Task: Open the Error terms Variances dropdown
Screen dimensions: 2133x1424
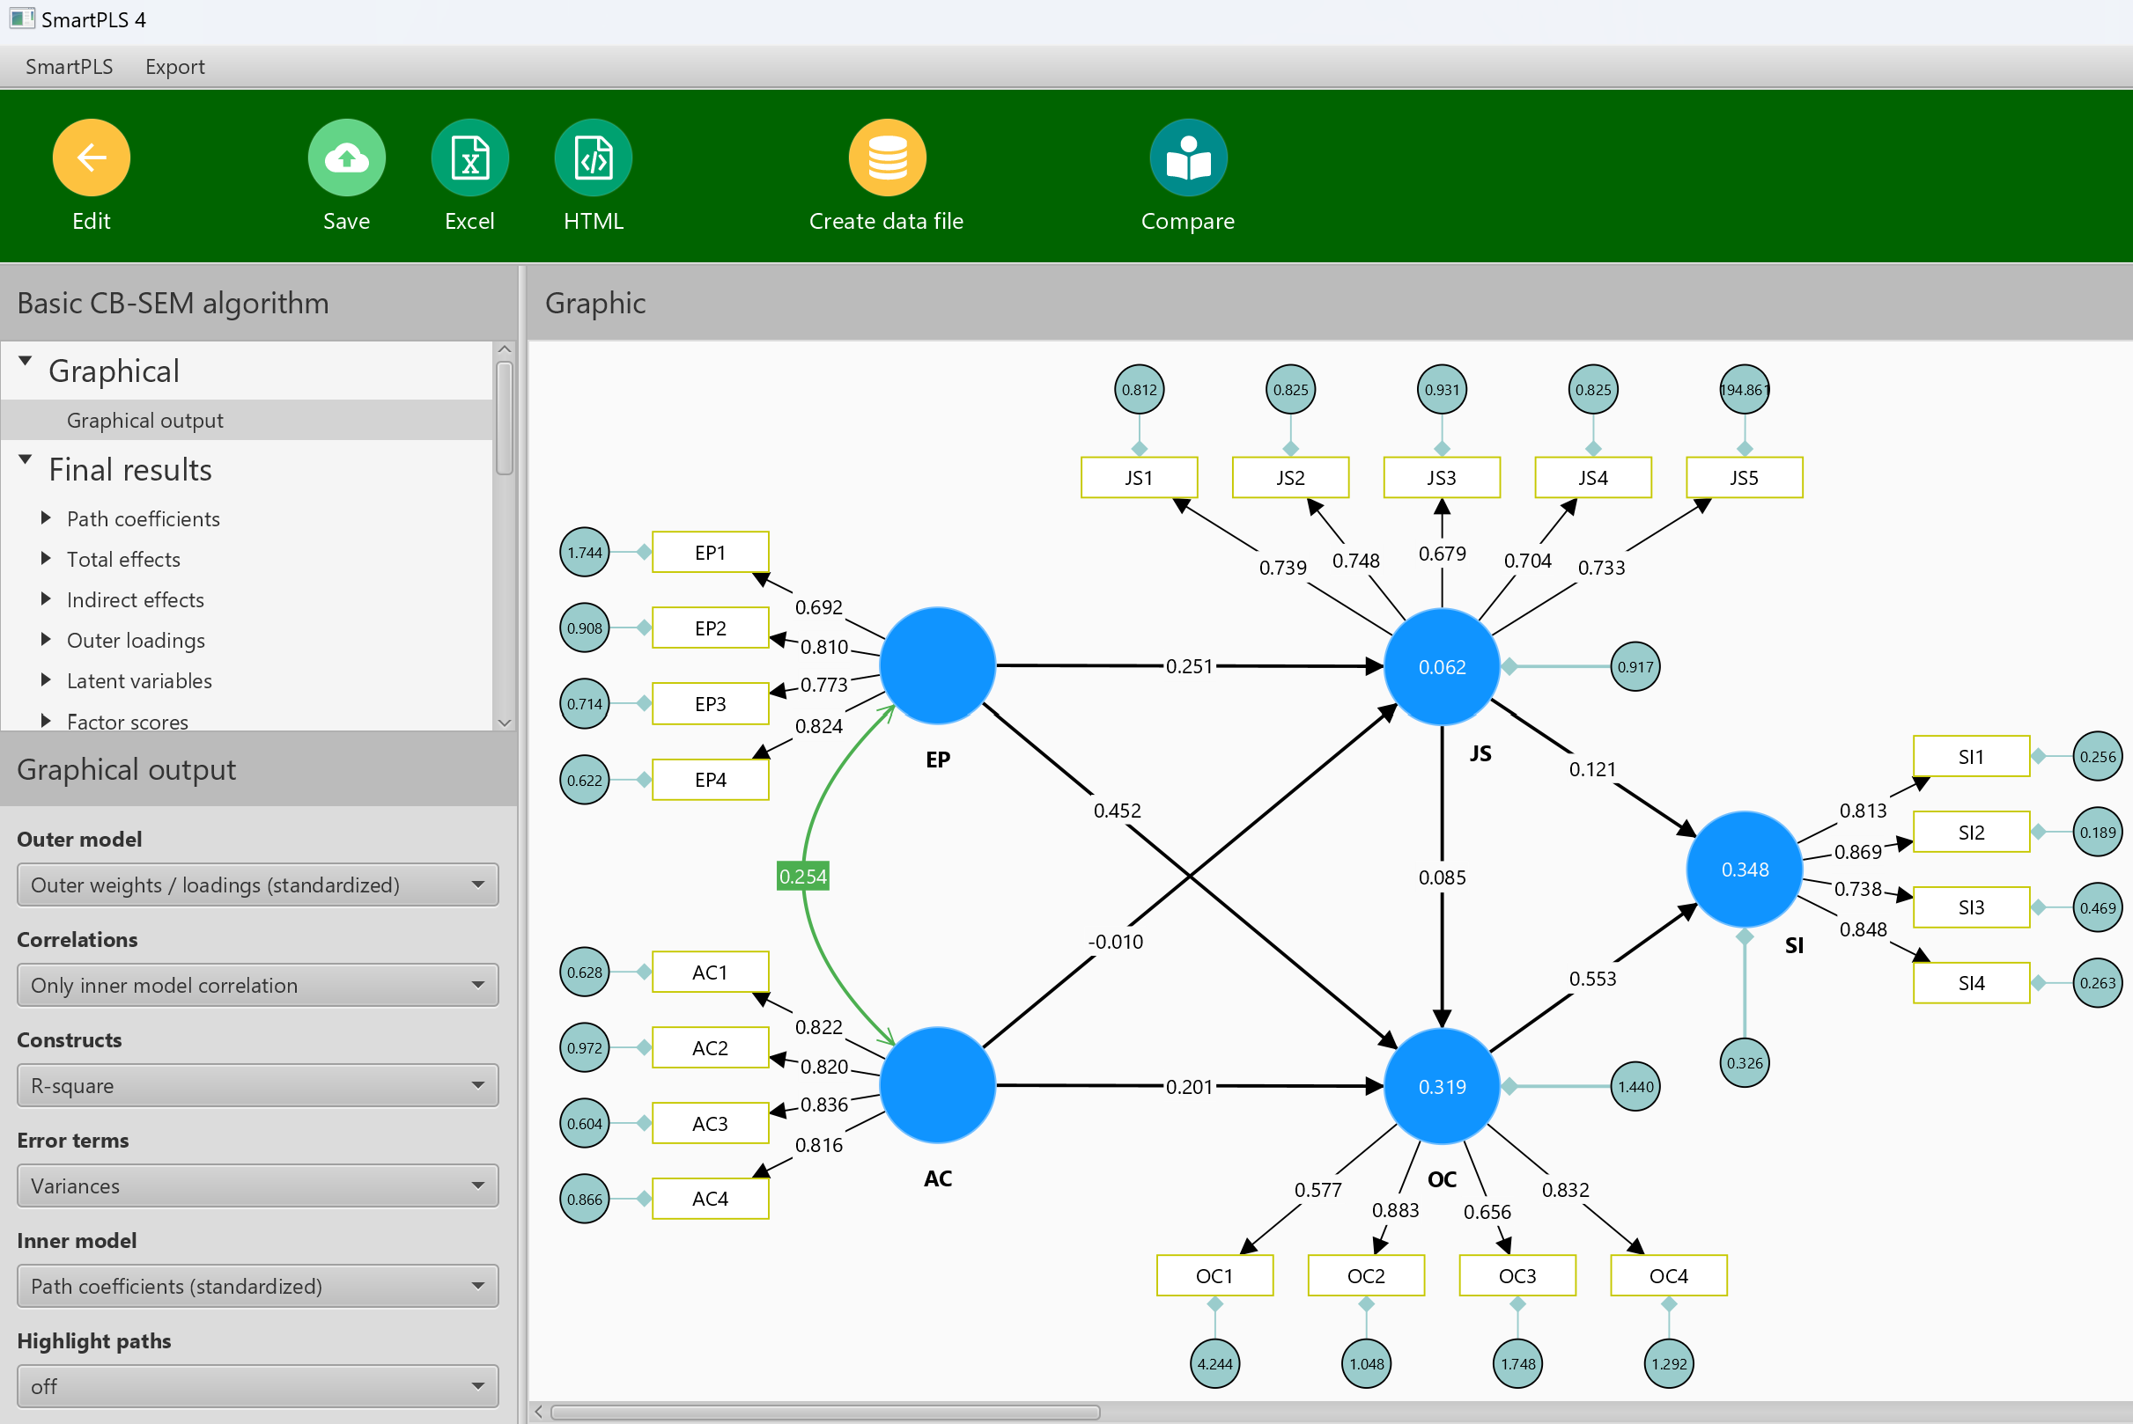Action: [258, 1186]
